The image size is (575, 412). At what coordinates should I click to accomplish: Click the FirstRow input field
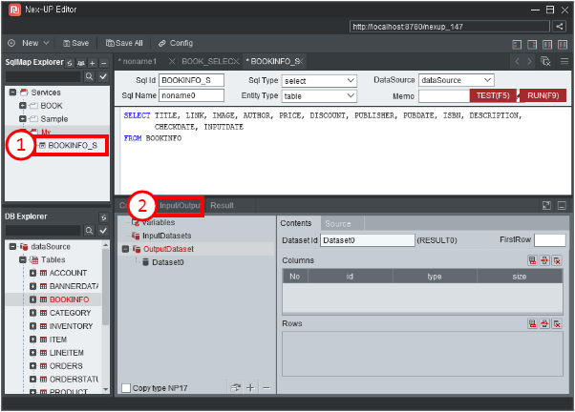coord(550,240)
